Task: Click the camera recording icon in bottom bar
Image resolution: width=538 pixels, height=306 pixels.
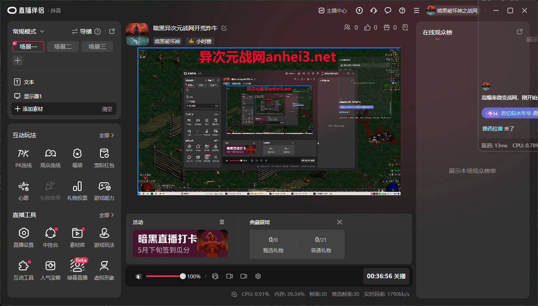Action: (244, 276)
